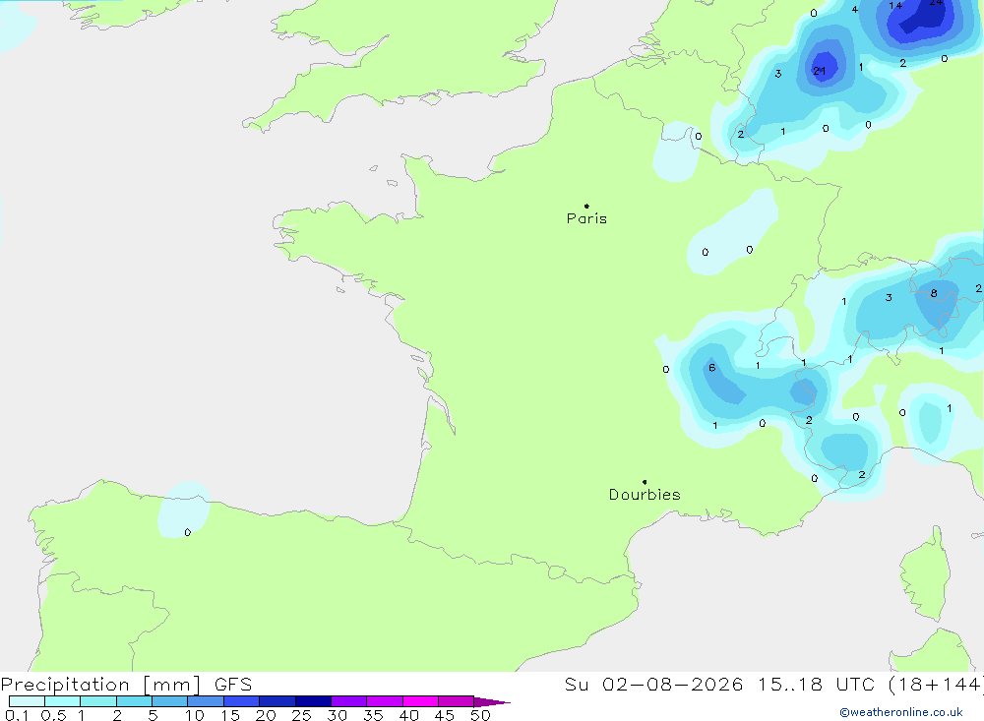Click the forecast date 'Su 02-08-2026' text
Screen dimensions: 984x721
pos(653,684)
